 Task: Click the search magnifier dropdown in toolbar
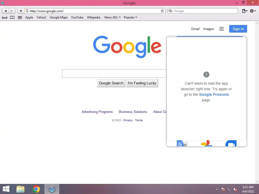point(171,11)
